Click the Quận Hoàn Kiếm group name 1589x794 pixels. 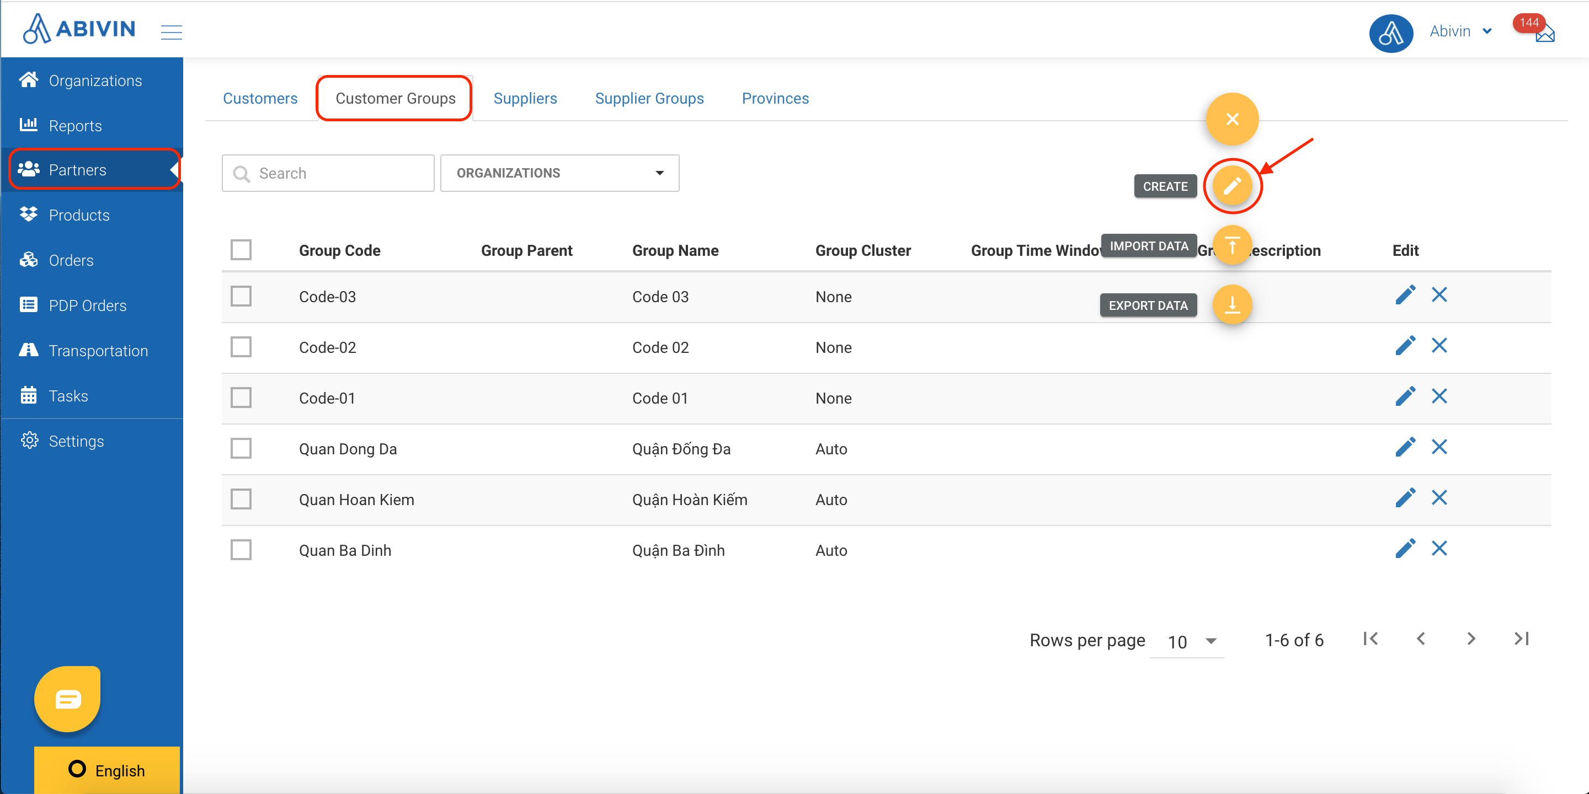pos(690,500)
